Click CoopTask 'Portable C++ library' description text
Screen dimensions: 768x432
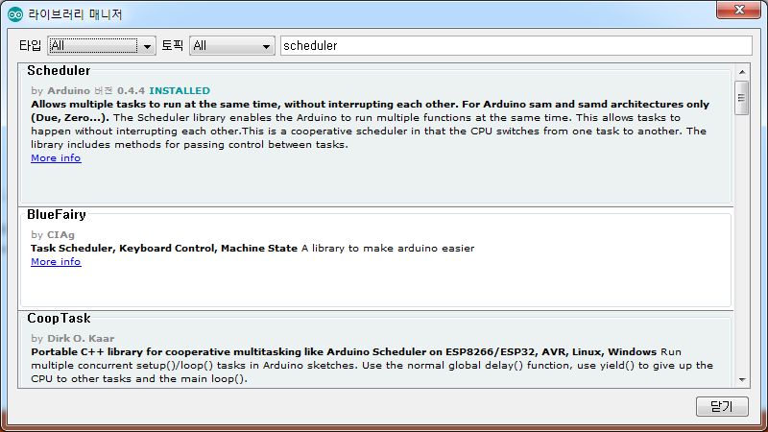tap(372, 366)
